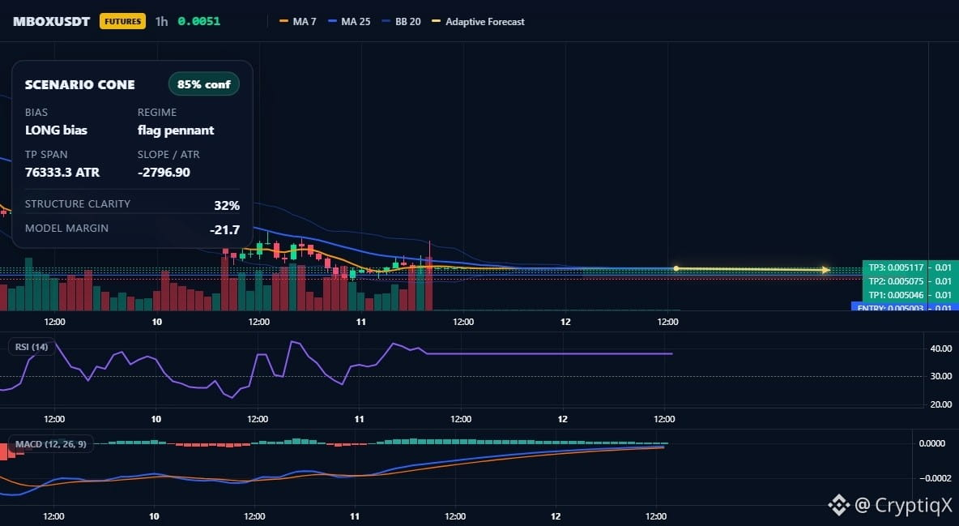Click the purple RSI flat line
The image size is (959, 526).
549,354
